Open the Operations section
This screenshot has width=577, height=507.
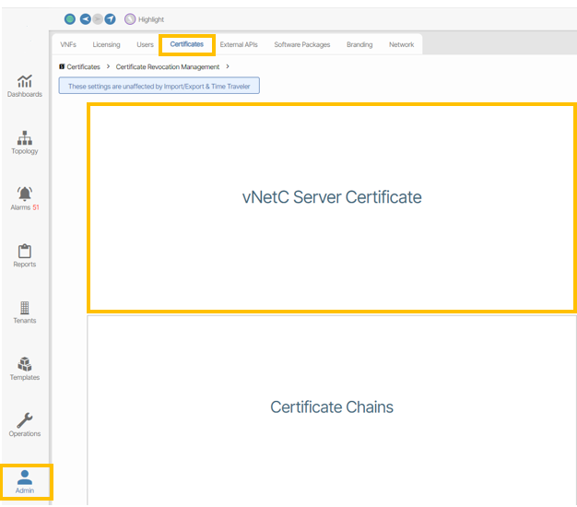coord(25,425)
